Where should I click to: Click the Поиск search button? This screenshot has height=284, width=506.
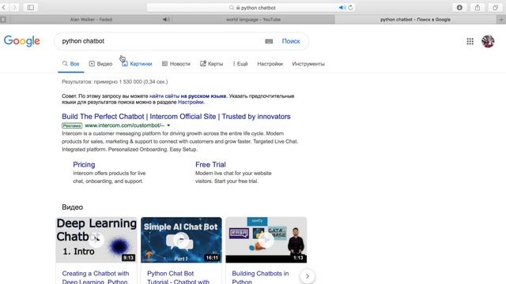(291, 41)
